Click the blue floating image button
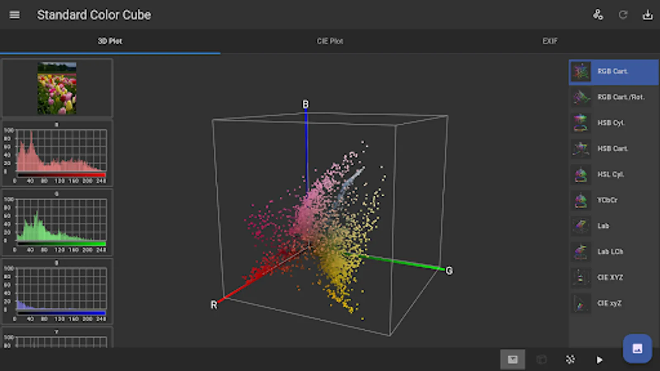 pyautogui.click(x=637, y=348)
